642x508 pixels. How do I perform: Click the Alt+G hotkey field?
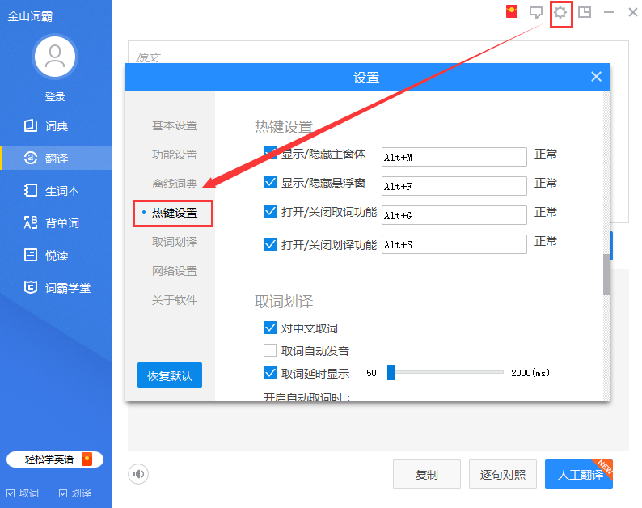(x=454, y=215)
